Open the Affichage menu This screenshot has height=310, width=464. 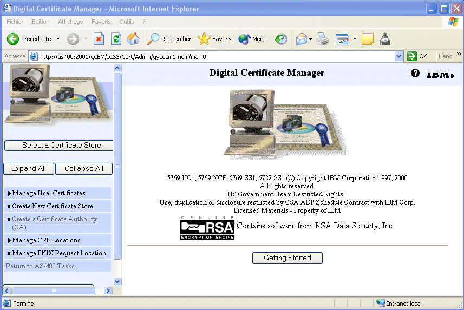[70, 22]
